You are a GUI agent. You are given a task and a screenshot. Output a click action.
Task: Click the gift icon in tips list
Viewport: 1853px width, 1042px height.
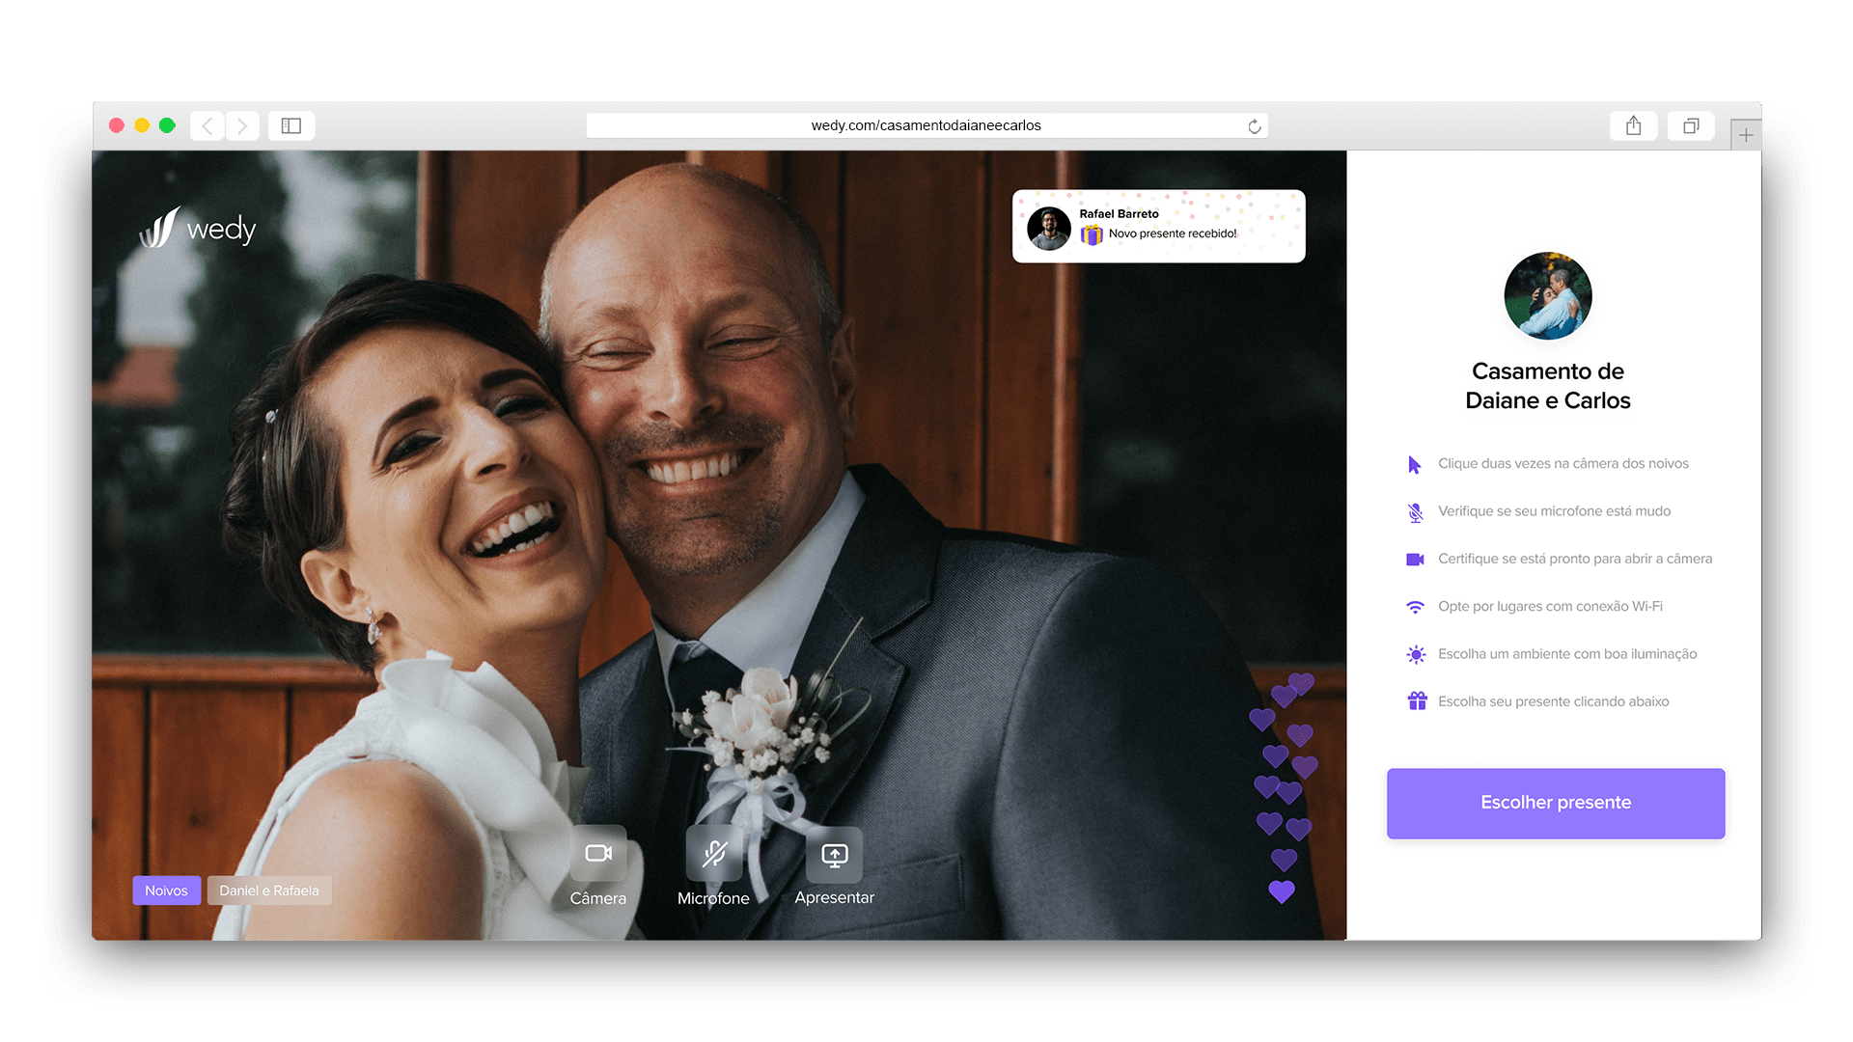click(x=1417, y=701)
